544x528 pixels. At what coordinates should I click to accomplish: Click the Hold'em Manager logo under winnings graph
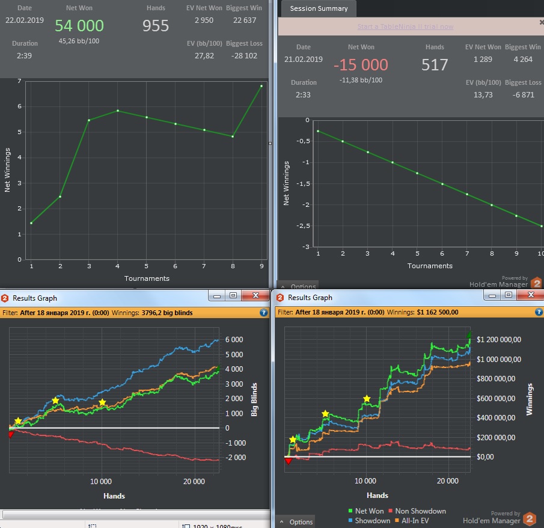click(x=530, y=520)
